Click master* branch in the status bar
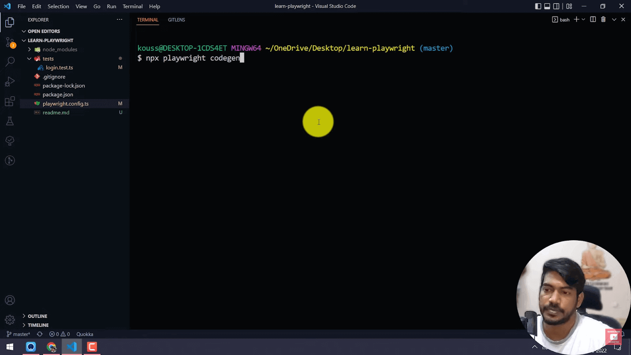The image size is (631, 355). click(x=19, y=334)
